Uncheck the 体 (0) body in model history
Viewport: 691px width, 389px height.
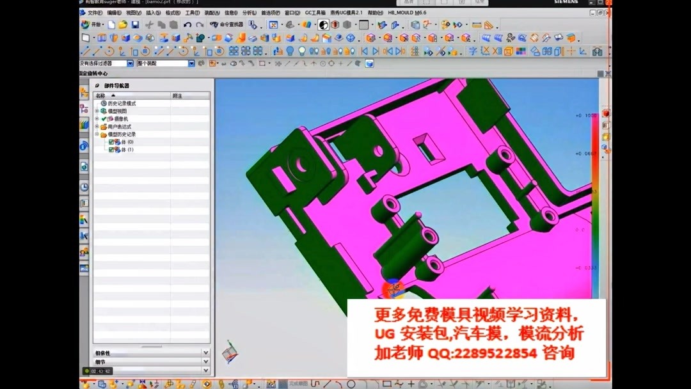click(x=111, y=141)
